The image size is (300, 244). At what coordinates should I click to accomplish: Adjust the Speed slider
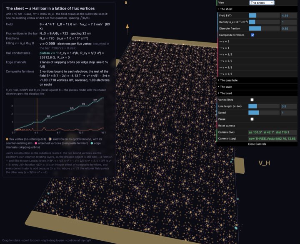(x=264, y=113)
